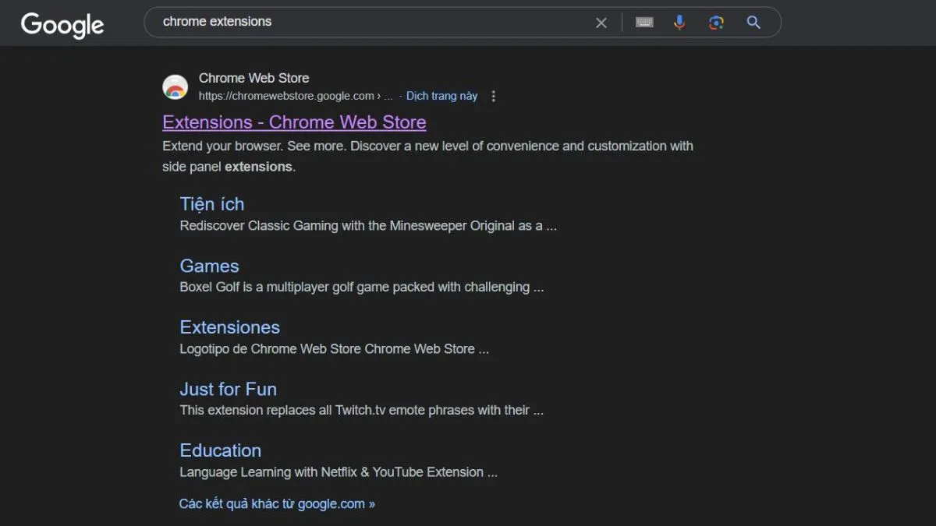Open the Extensiones sitelink
The width and height of the screenshot is (936, 526).
[x=229, y=327]
